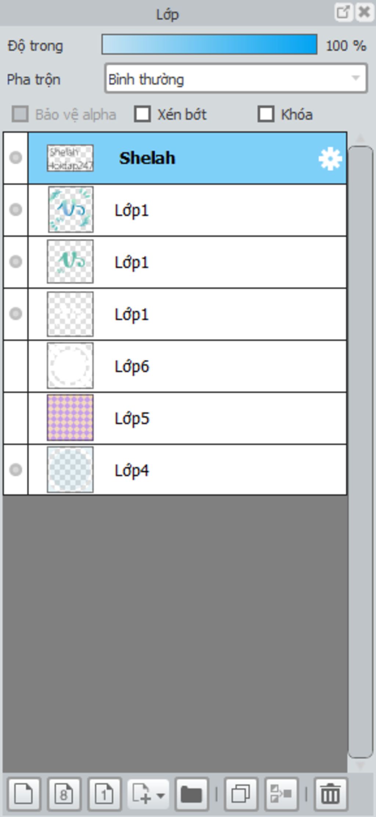Add a new 8-bit layer
Viewport: 376px width, 817px height.
64,794
